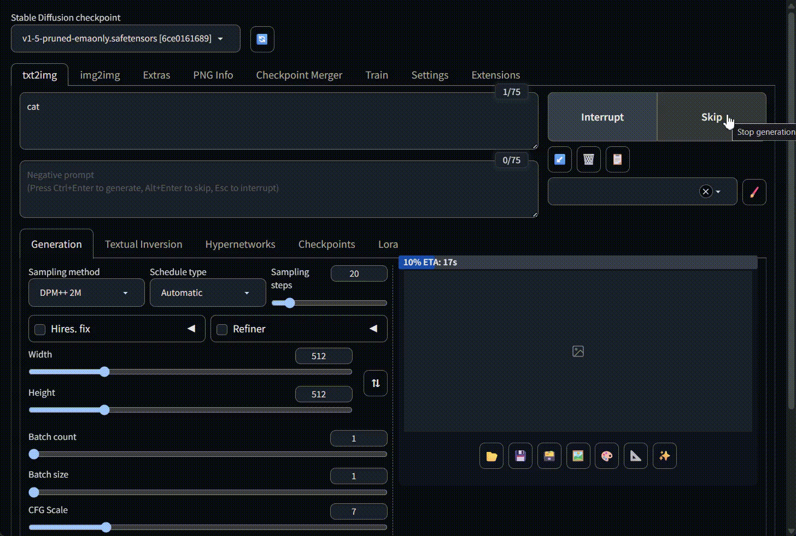Screen dimensions: 796x536
Task: Open the Stable Diffusion checkpoint dropdown
Action: point(125,39)
